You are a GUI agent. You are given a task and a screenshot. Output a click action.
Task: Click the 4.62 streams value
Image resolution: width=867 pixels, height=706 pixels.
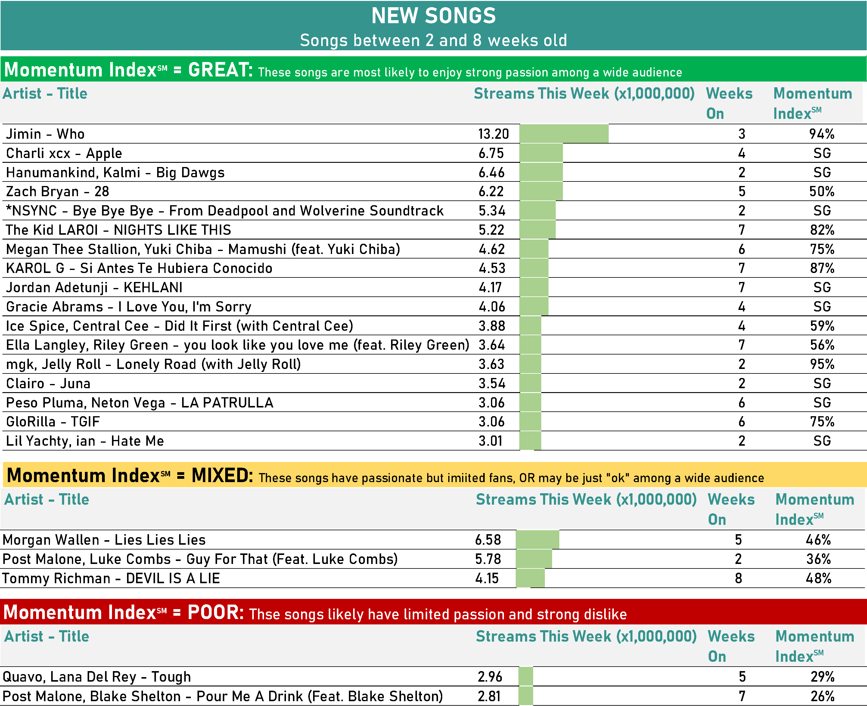click(x=492, y=249)
